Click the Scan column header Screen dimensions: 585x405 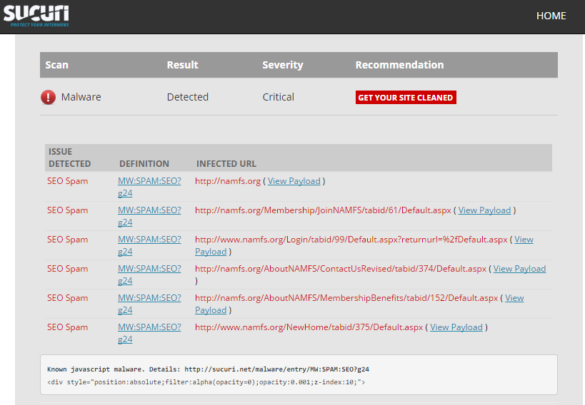56,65
